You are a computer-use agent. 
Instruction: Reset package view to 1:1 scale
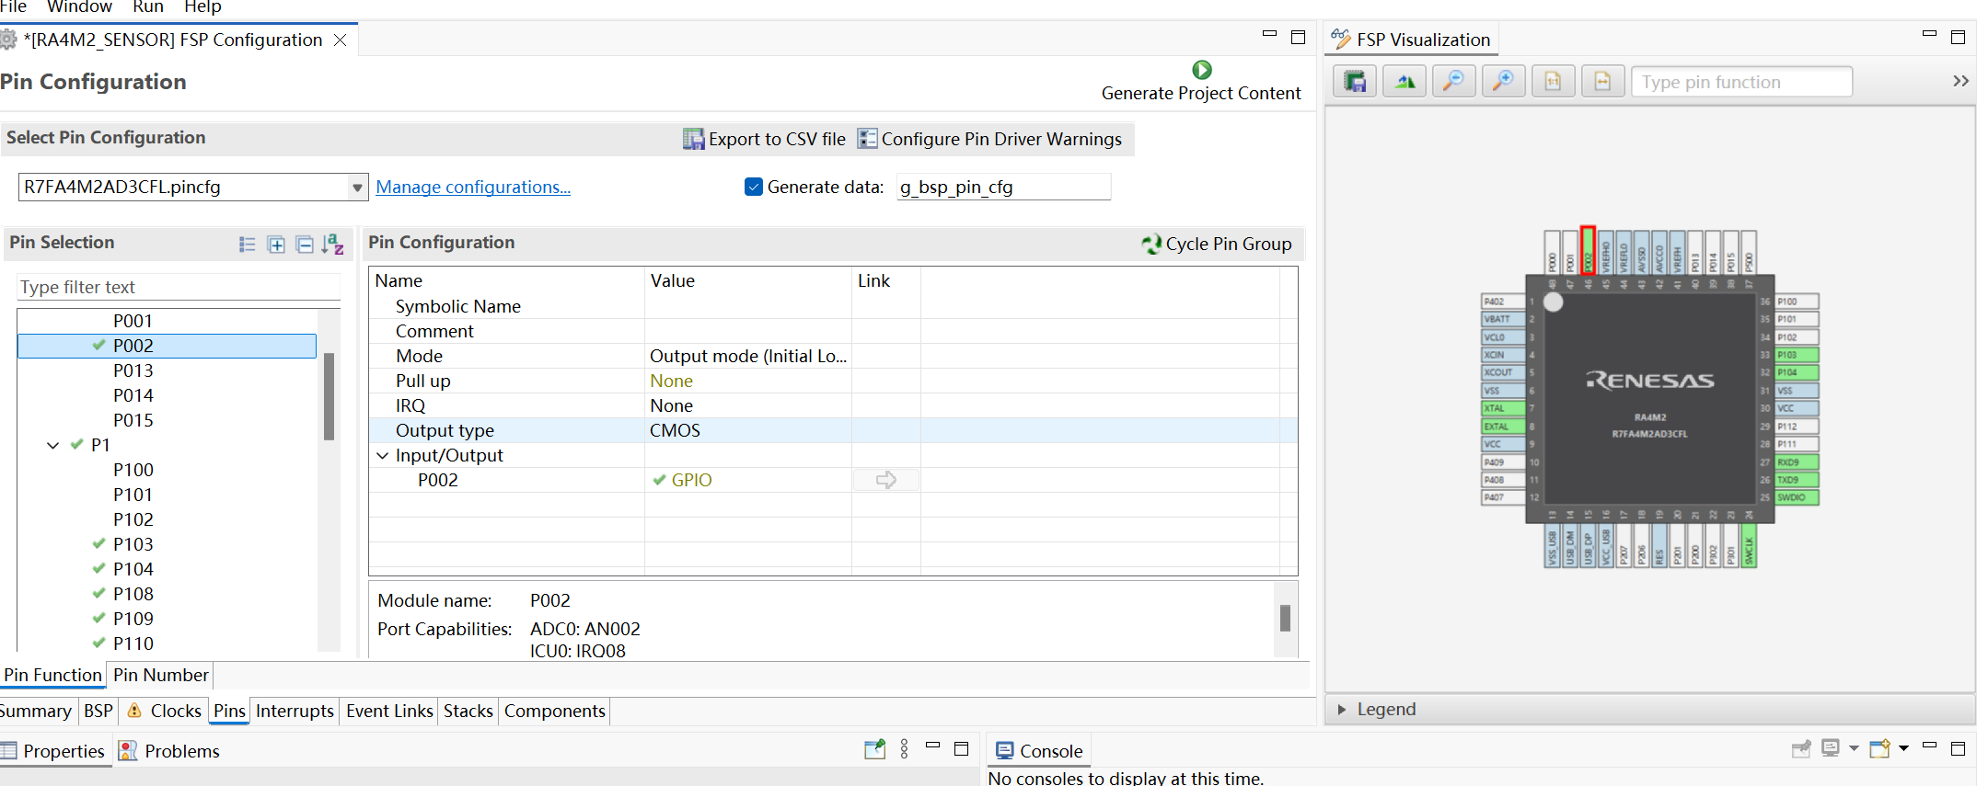pos(1553,82)
